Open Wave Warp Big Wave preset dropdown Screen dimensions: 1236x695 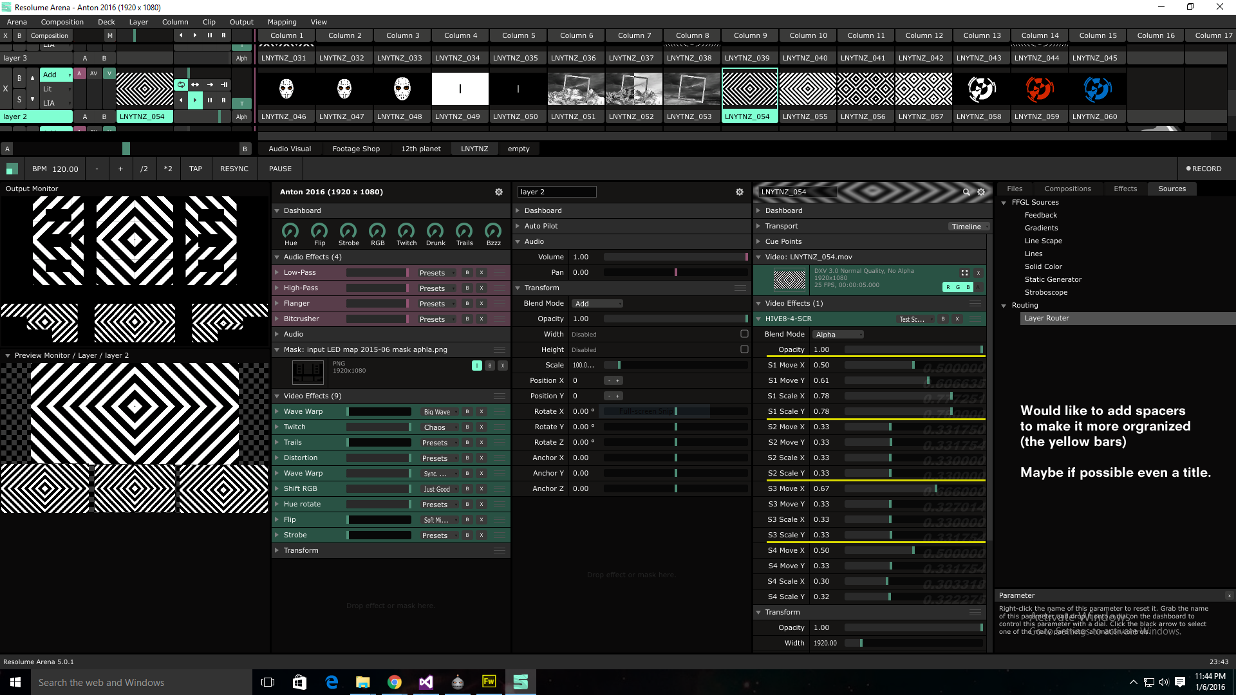440,412
